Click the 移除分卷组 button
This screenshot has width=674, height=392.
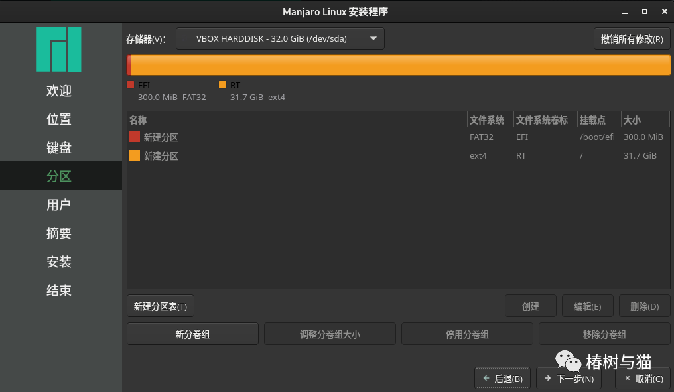coord(604,334)
